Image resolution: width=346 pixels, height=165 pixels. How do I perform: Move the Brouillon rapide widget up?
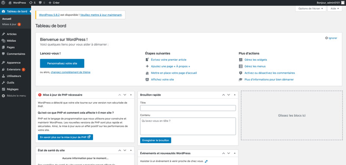[x=223, y=95]
